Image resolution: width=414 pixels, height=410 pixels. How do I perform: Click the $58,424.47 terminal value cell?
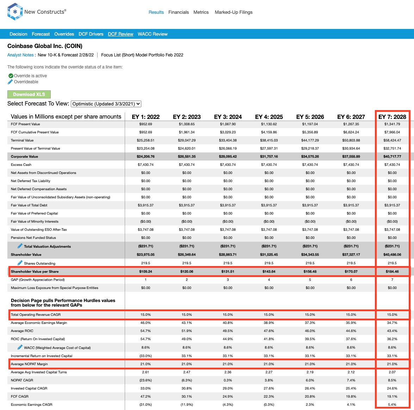pos(392,140)
